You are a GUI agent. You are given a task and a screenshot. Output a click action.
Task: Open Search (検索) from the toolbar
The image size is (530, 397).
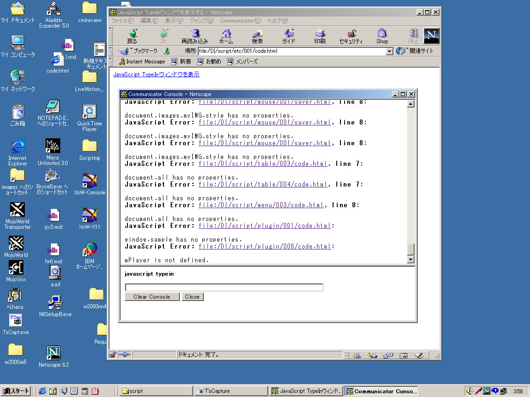(x=257, y=36)
